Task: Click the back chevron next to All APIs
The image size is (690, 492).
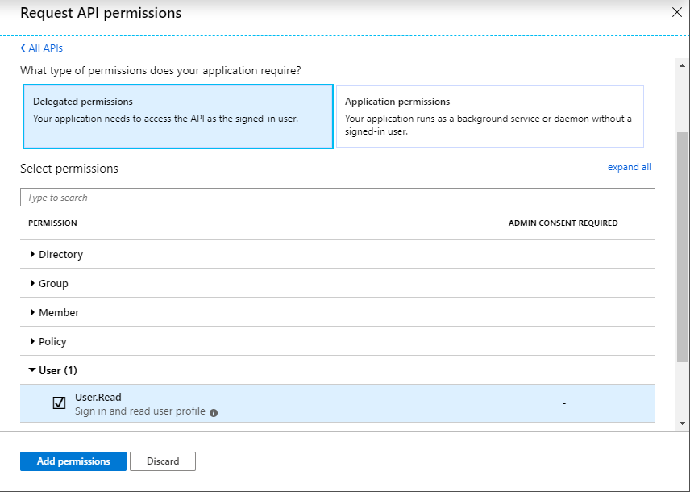Action: point(23,48)
